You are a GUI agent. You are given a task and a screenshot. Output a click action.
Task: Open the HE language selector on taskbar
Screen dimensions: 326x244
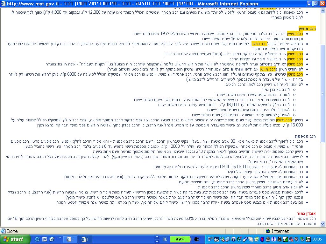(x=165, y=239)
